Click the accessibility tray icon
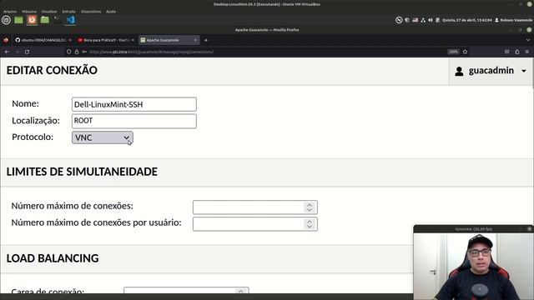 399,20
